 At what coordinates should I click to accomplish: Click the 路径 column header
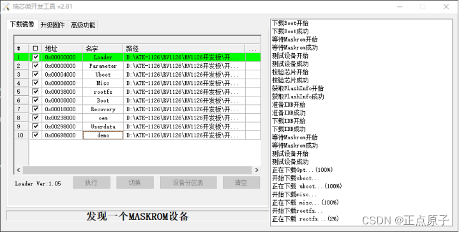click(x=184, y=49)
